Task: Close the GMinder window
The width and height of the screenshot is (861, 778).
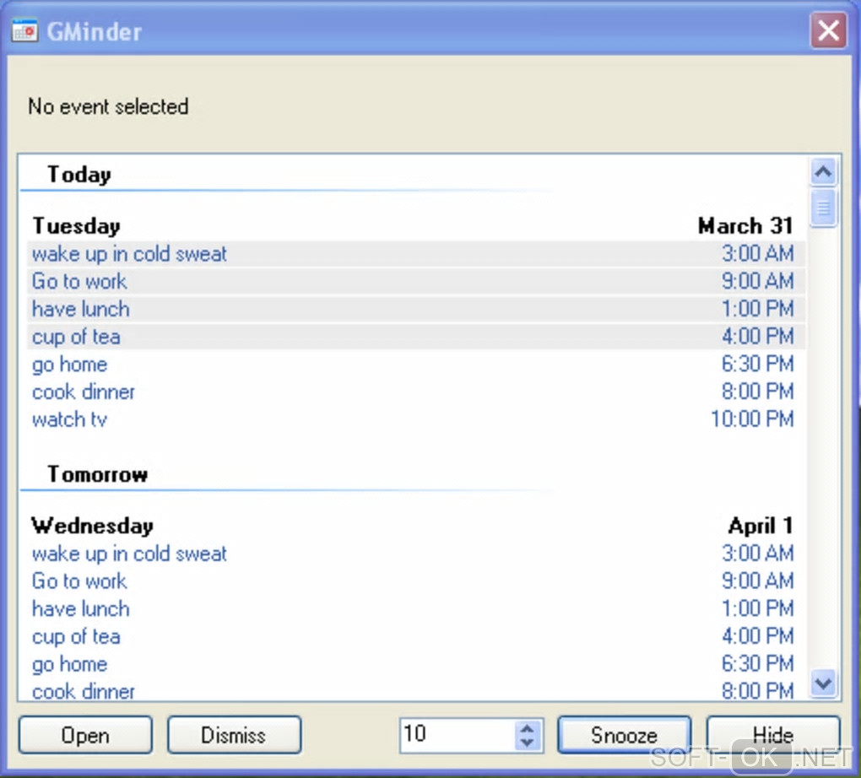Action: click(x=829, y=30)
